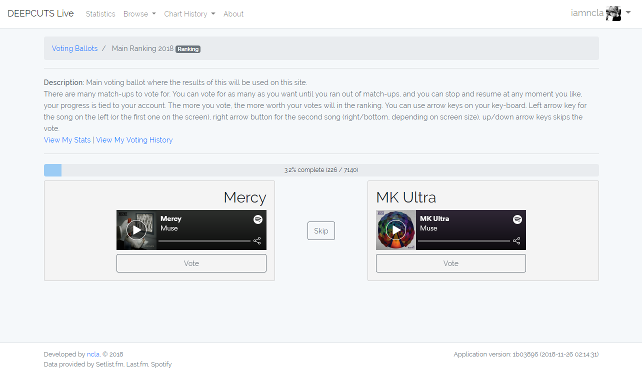Share the MK Ultra track

516,240
